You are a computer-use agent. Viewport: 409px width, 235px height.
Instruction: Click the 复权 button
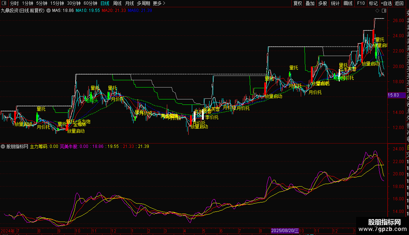(x=298, y=3)
